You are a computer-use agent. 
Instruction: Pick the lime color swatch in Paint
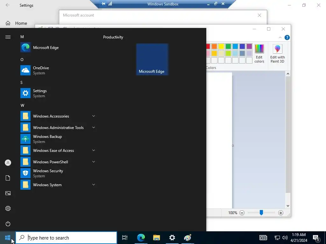click(x=228, y=53)
